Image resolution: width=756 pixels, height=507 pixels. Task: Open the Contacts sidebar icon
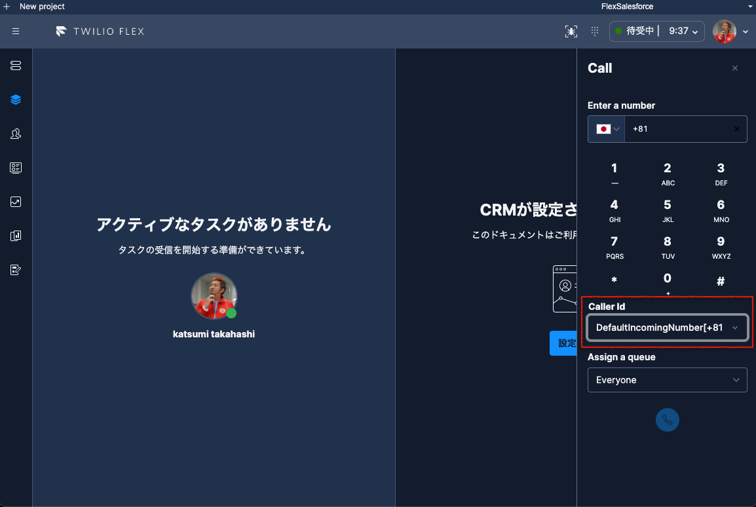coord(16,168)
